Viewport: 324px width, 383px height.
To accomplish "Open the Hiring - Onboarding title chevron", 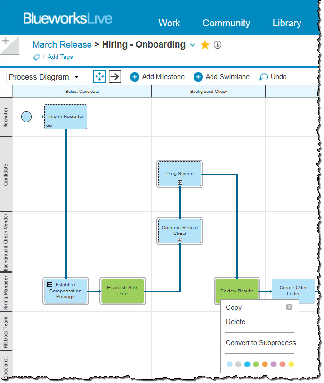I will (193, 45).
